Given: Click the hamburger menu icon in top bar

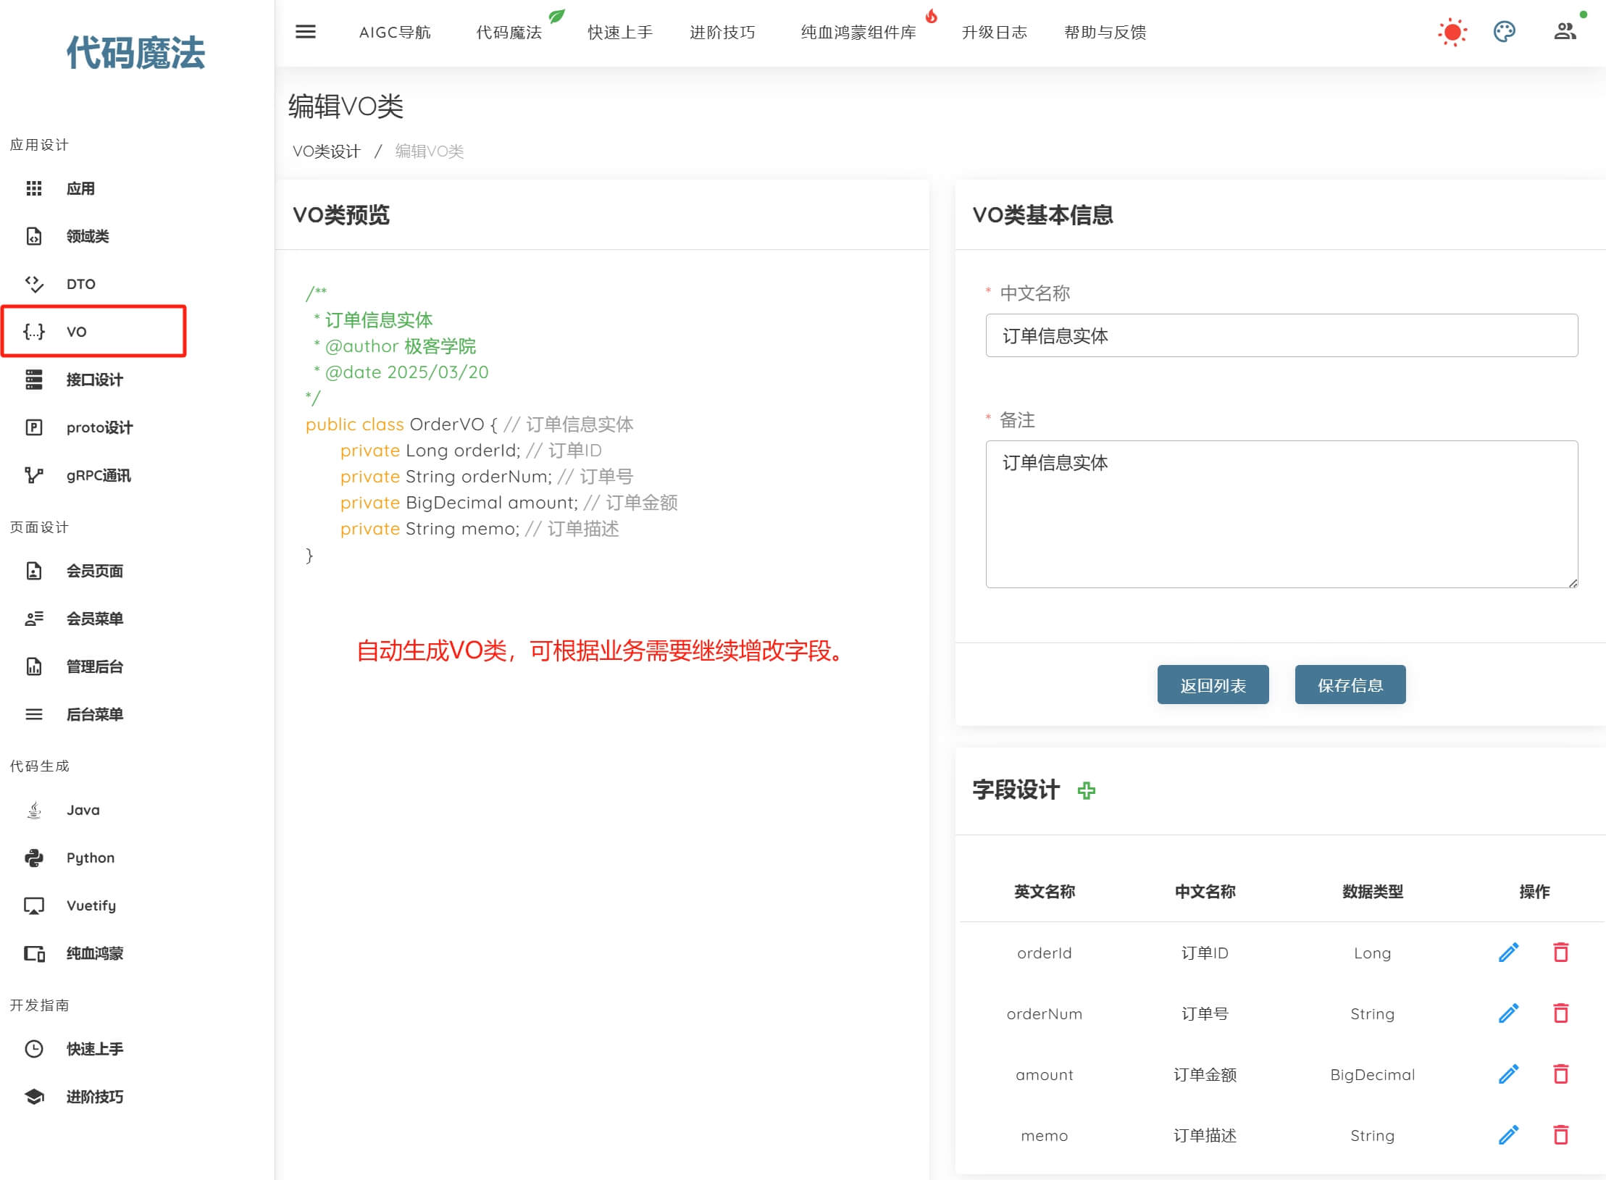Looking at the screenshot, I should 305,32.
